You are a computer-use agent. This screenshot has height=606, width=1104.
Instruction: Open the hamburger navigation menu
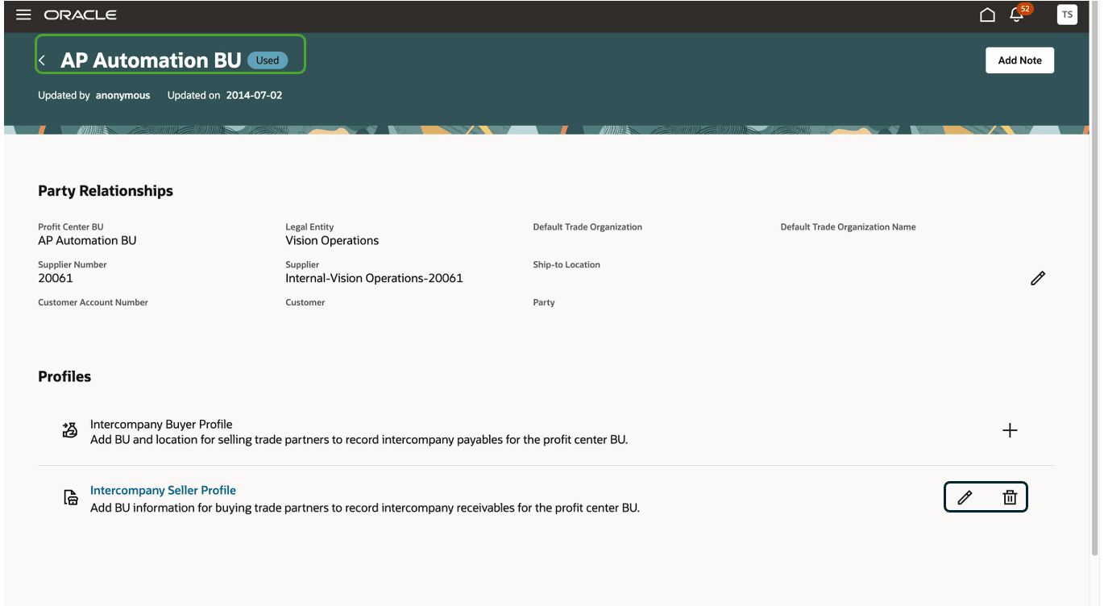pyautogui.click(x=23, y=15)
